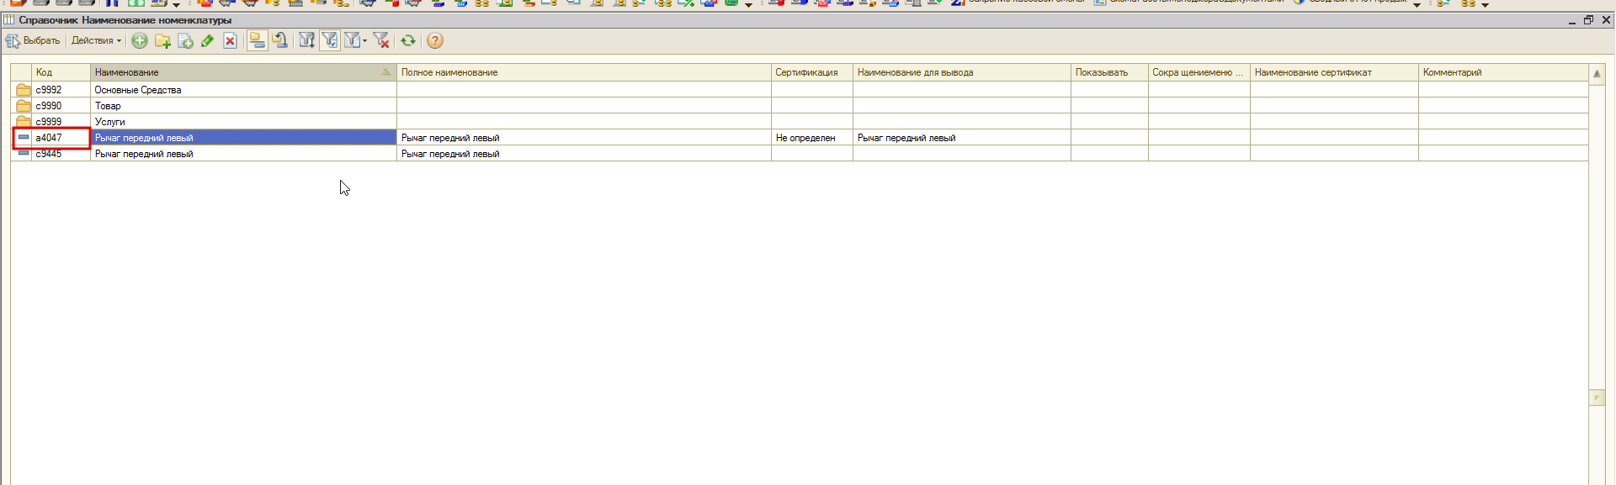Click the Наименование для вывода cell of row a4047
1616x485 pixels.
(x=962, y=138)
